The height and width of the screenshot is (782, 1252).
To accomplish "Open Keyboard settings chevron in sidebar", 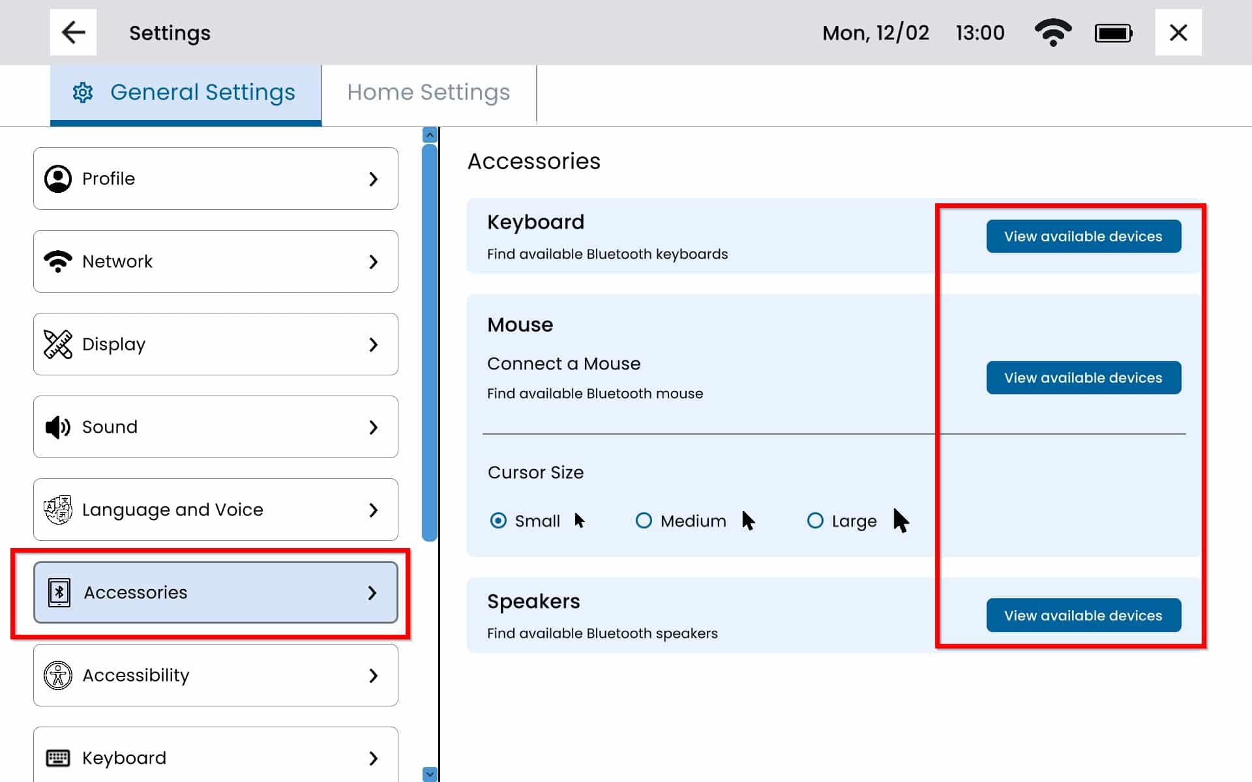I will 373,758.
